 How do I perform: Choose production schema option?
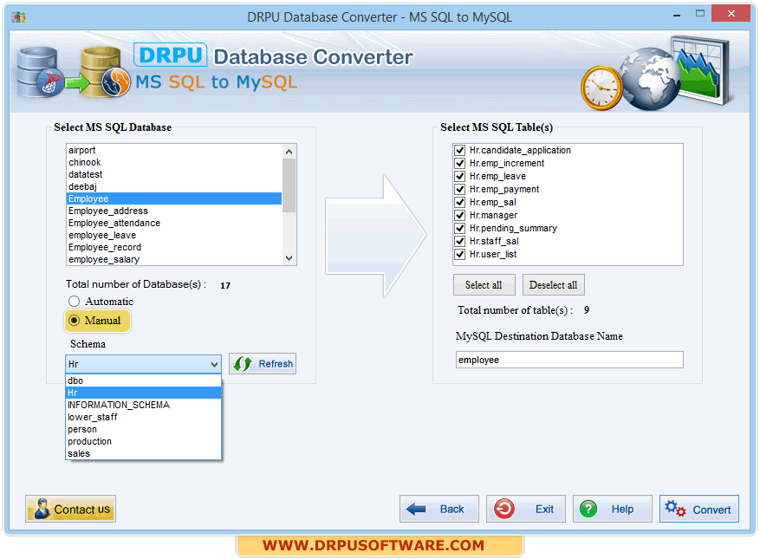144,441
